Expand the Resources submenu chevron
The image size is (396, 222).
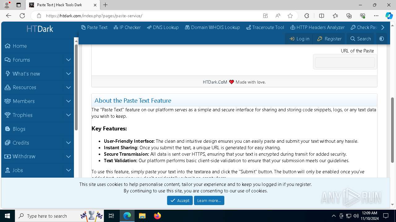tap(68, 87)
